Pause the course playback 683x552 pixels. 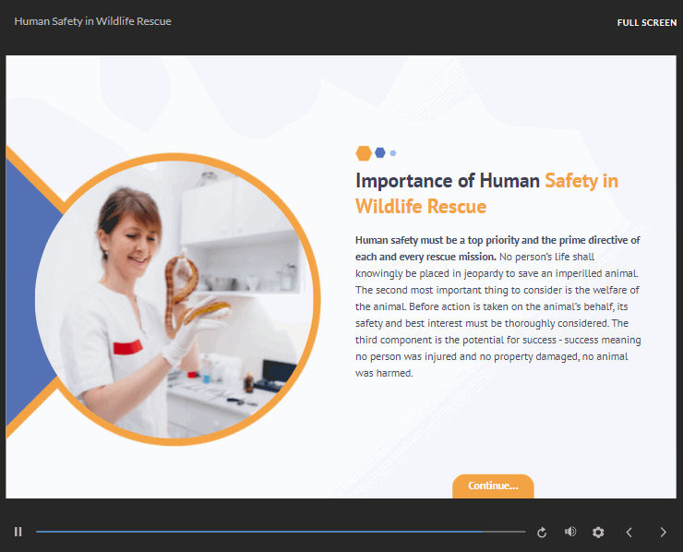[x=18, y=532]
